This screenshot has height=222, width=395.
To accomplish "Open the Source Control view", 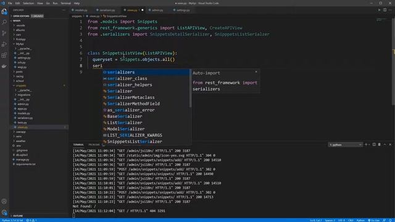I will pyautogui.click(x=4, y=33).
